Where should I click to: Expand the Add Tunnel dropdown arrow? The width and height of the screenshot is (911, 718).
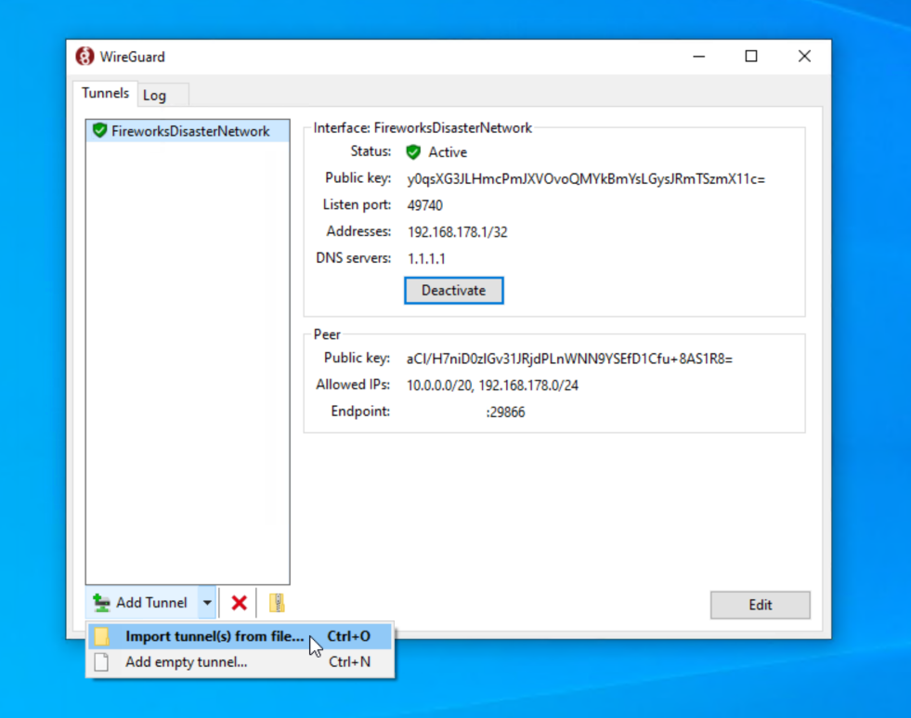tap(207, 603)
